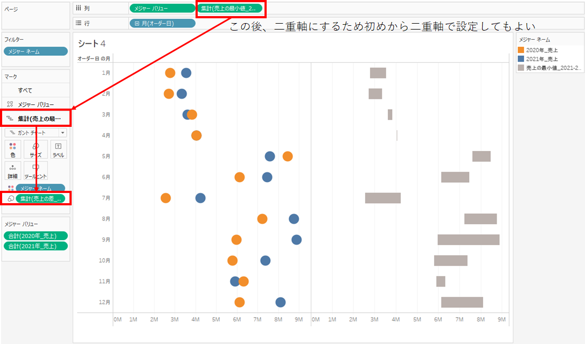Select orange circle mark in 2月 row
This screenshot has height=344, width=585.
pyautogui.click(x=169, y=94)
